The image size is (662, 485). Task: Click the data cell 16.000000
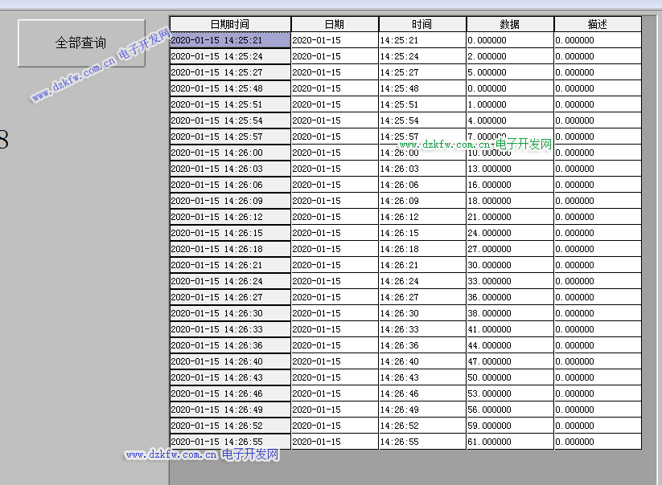pyautogui.click(x=510, y=185)
